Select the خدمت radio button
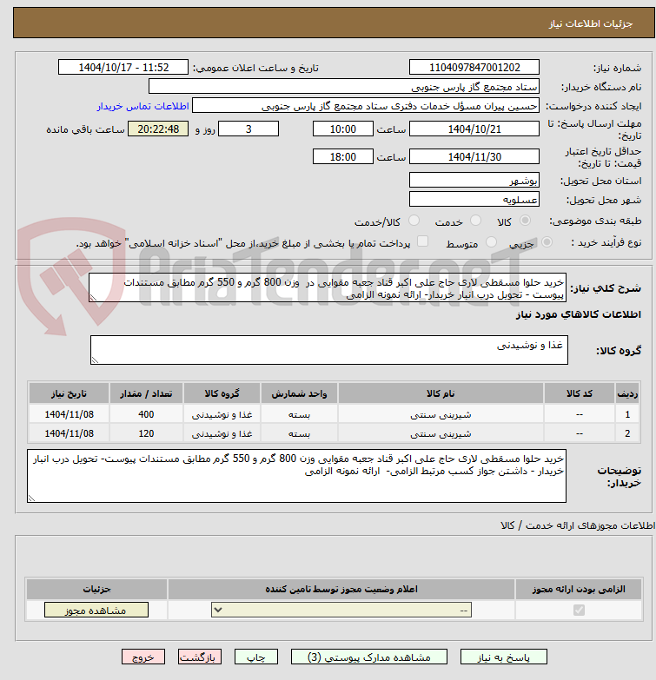The image size is (656, 680). click(x=475, y=221)
